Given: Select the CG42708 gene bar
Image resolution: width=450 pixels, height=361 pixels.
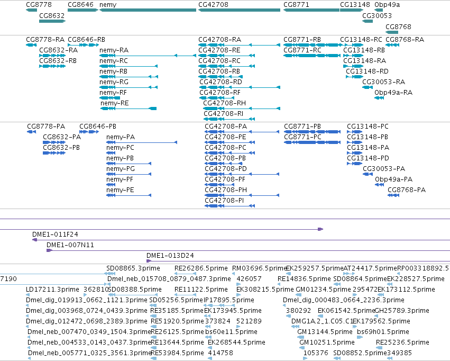Looking at the screenshot, I should 239,10.
